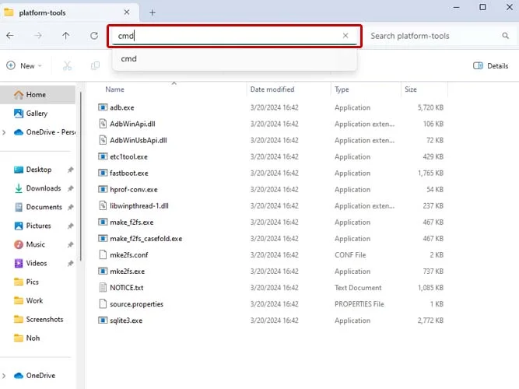Click the pin icon beside Videos
The width and height of the screenshot is (519, 389).
point(70,264)
